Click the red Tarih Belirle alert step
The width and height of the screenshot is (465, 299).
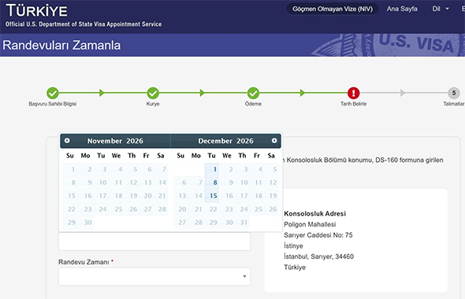click(354, 93)
